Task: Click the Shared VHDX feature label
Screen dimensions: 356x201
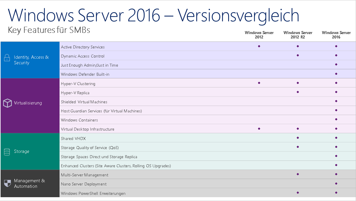Action: point(73,138)
